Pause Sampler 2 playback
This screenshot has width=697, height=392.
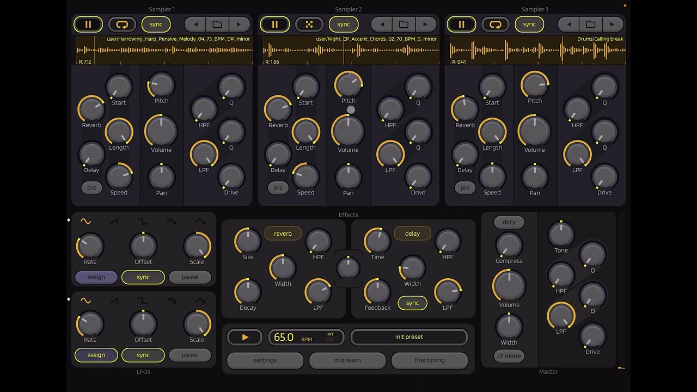pos(274,24)
